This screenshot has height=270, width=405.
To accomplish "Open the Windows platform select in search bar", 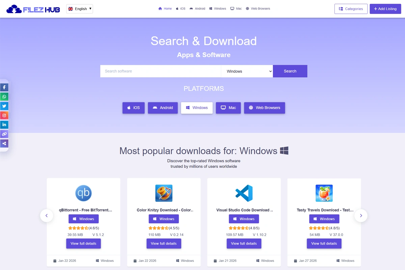I will (x=247, y=71).
